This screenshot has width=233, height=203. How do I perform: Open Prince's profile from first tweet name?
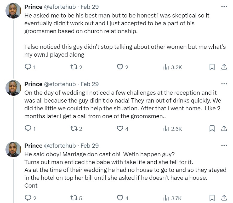(33, 7)
